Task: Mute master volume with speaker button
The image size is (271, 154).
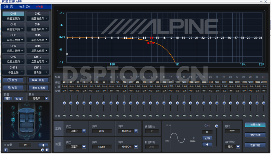Action: tap(43, 145)
